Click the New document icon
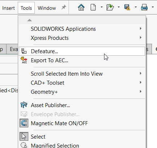 click(93, 7)
